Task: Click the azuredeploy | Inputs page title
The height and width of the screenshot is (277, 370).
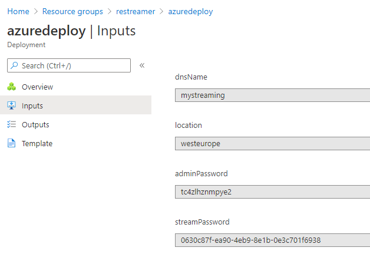Action: tap(71, 31)
